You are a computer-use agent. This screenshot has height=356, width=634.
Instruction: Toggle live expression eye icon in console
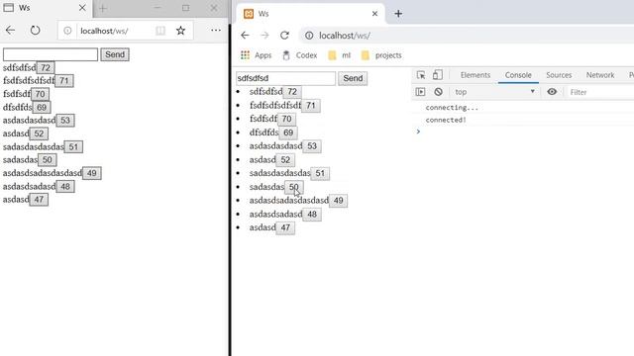[x=552, y=92]
